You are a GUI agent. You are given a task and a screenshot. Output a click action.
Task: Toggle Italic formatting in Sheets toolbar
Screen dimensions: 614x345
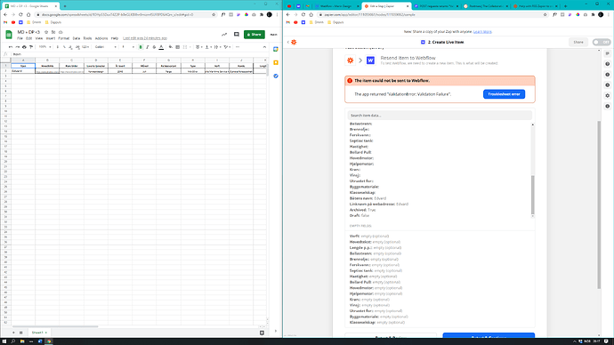click(x=147, y=47)
